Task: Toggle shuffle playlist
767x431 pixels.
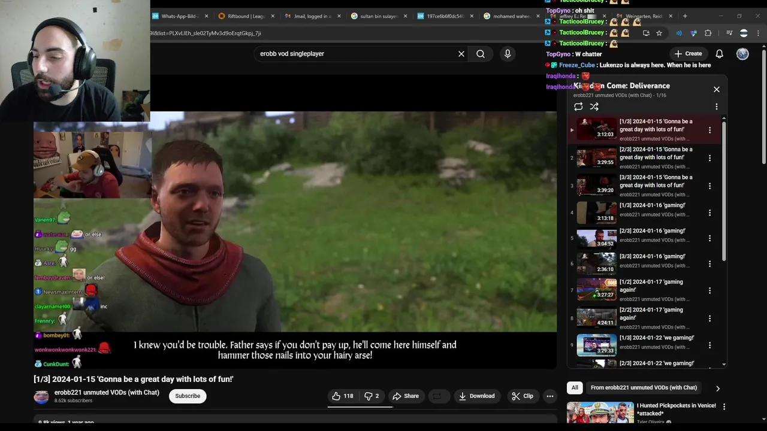Action: tap(594, 107)
